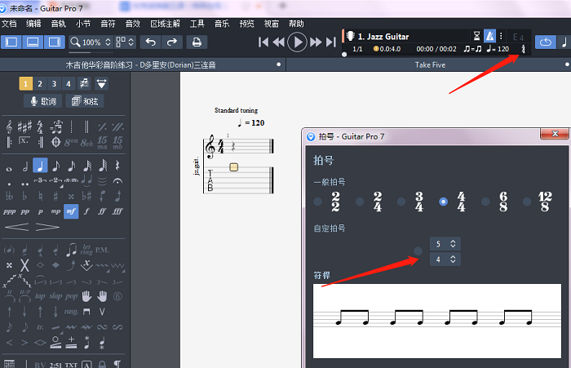
Task: Click the 歌词 lyrics button
Action: (42, 101)
